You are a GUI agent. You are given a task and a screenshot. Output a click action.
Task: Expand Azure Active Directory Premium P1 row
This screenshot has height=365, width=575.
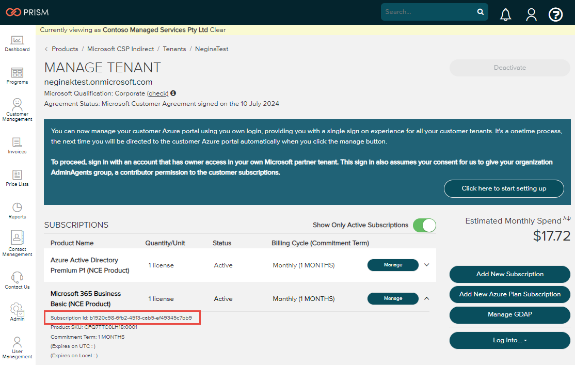coord(426,265)
